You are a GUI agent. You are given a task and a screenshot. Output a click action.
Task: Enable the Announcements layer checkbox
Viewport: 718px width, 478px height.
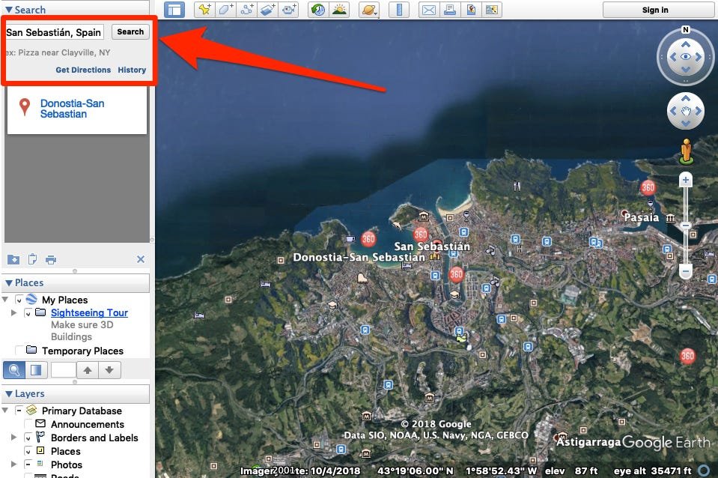pyautogui.click(x=28, y=424)
